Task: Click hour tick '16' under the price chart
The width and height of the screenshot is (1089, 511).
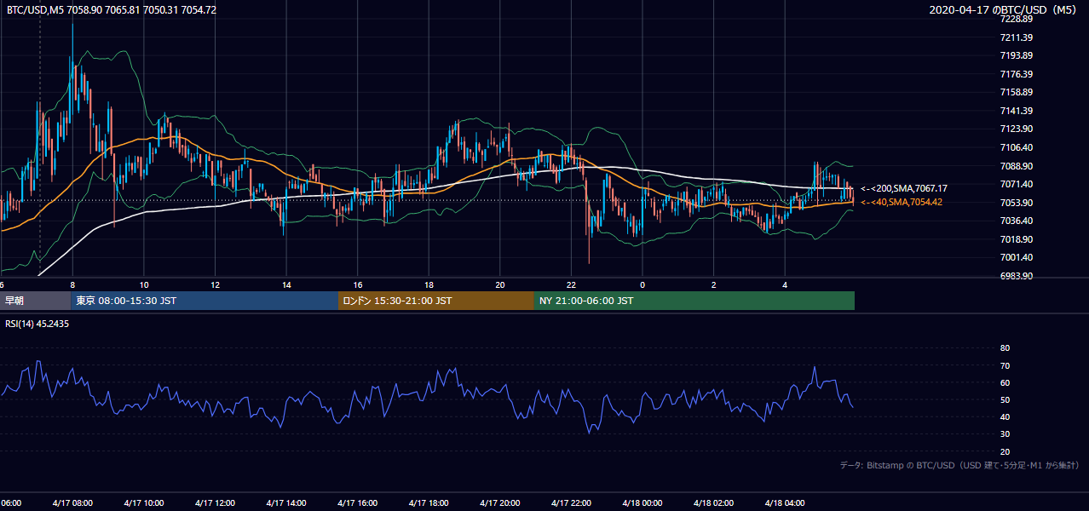Action: click(357, 285)
